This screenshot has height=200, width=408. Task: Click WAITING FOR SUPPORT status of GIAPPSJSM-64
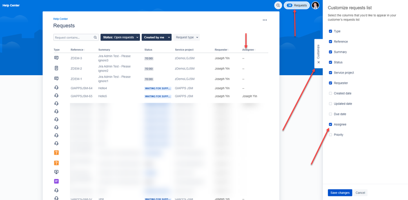158,88
